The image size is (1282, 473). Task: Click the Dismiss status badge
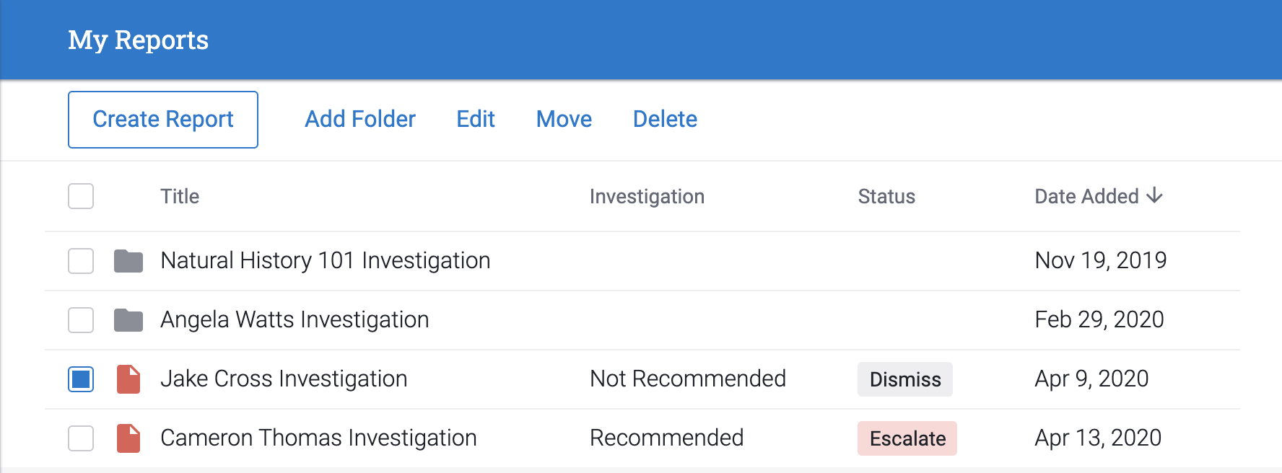(905, 379)
